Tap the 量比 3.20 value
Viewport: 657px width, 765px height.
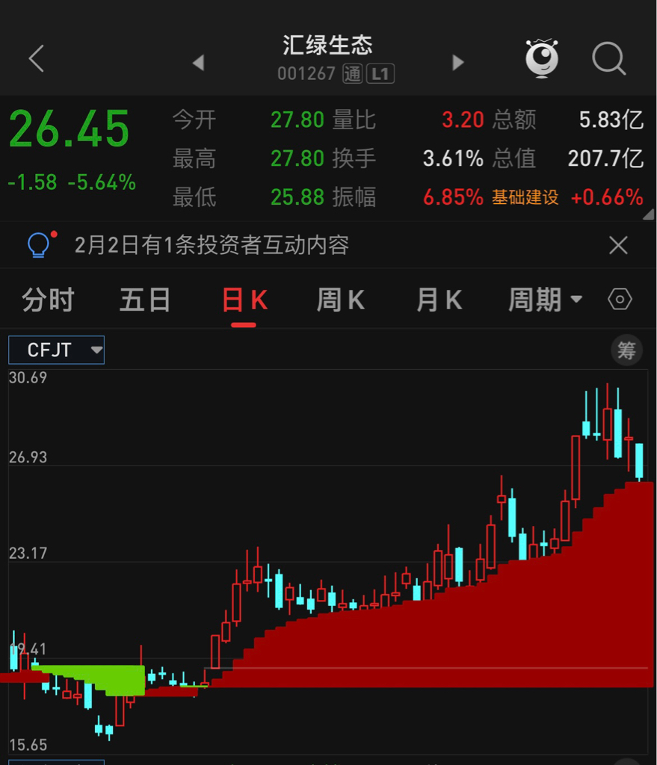coord(463,120)
